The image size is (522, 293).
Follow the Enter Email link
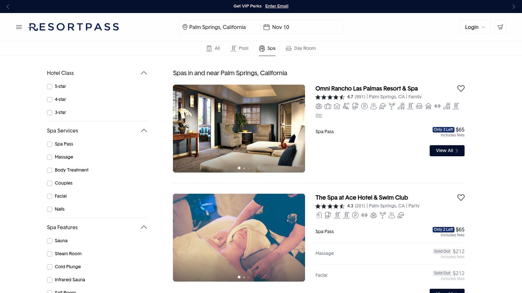pos(277,6)
